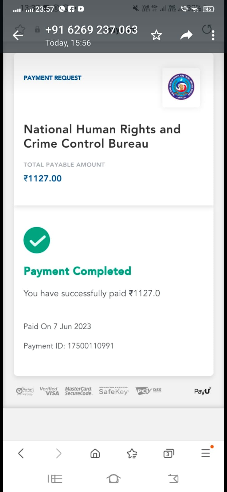227x492 pixels.
Task: Tap the American Express SafeKey logo
Action: (113, 391)
